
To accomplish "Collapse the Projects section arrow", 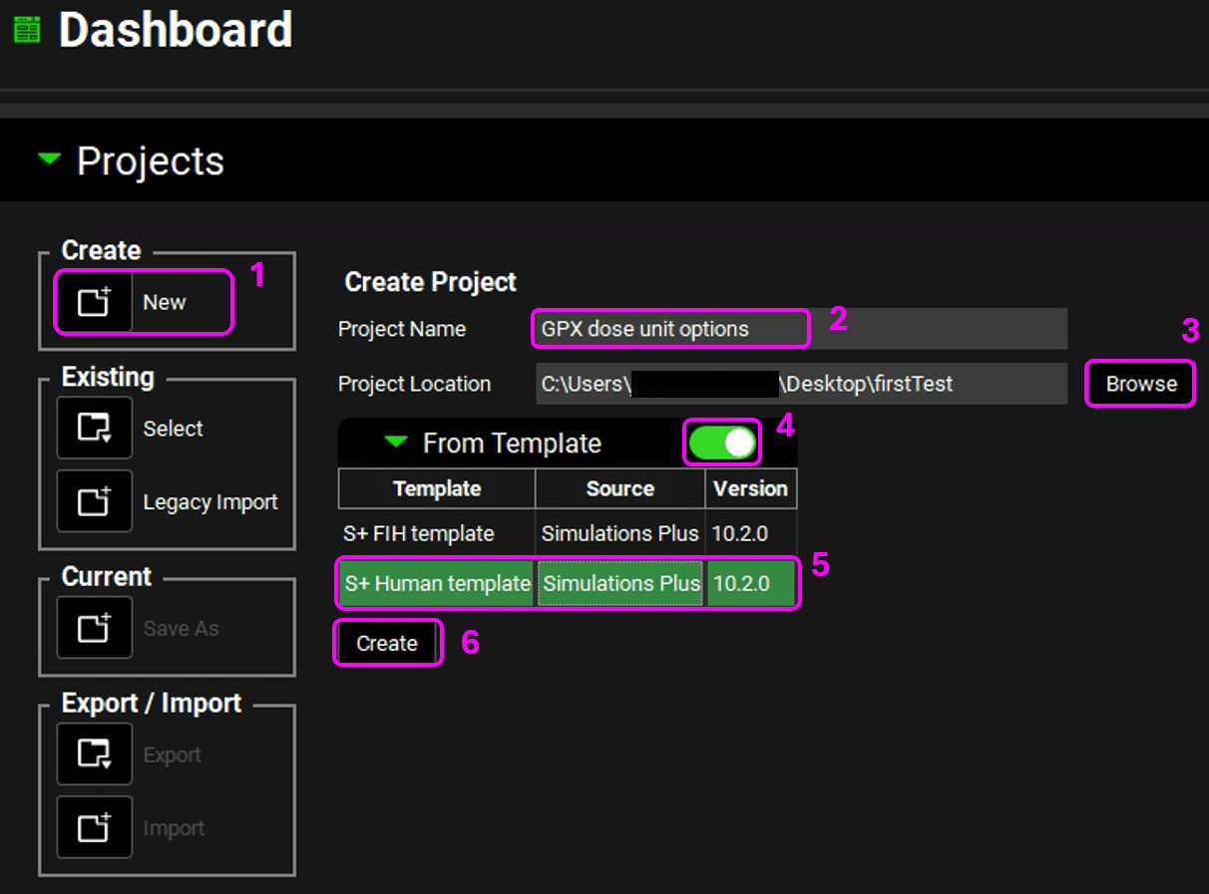I will coord(49,159).
